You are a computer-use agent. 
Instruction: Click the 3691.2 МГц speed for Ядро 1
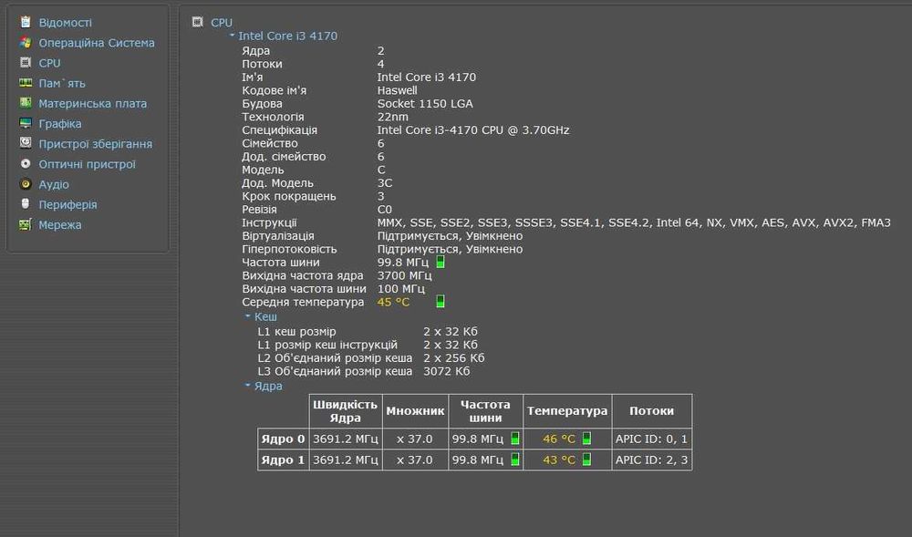346,460
